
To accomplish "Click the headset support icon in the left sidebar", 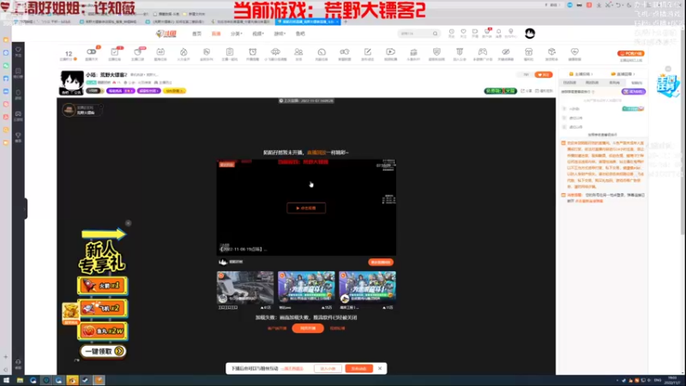I will tap(18, 362).
